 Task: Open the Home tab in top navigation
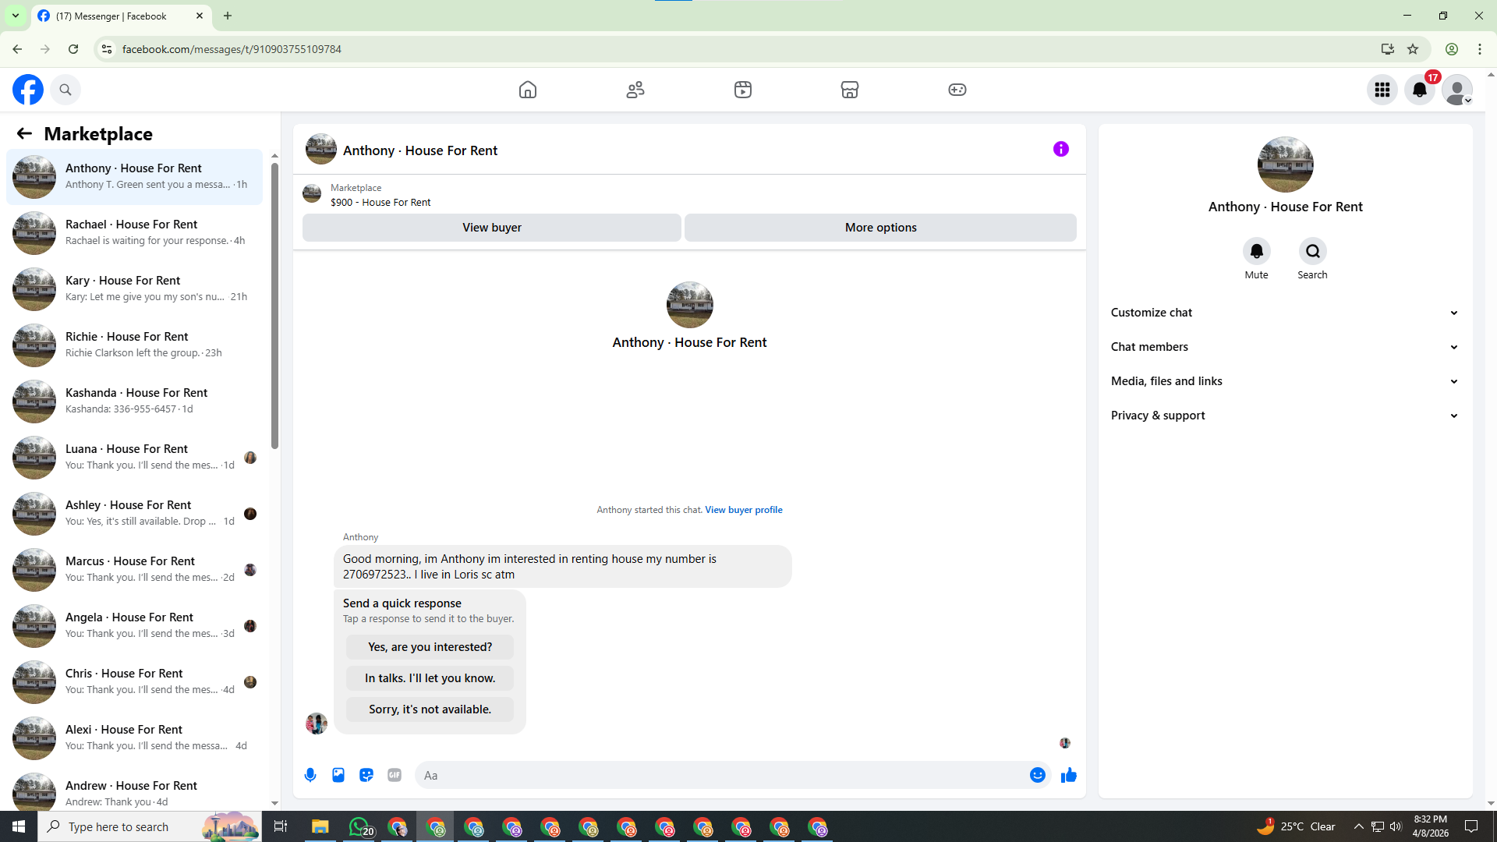tap(528, 90)
